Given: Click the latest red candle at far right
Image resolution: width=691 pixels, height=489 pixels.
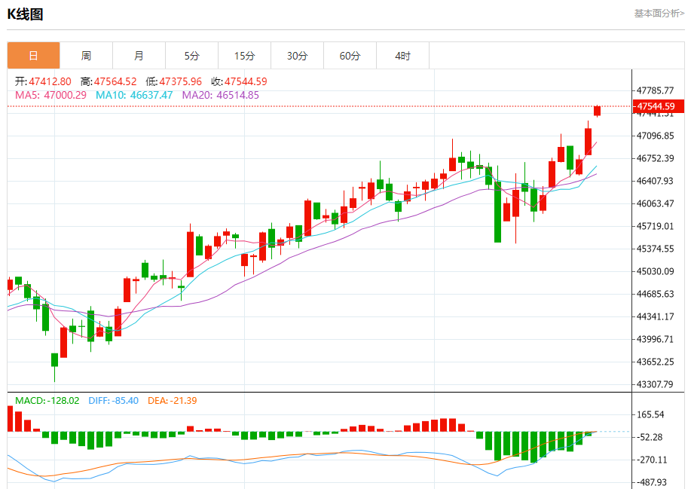Looking at the screenshot, I should point(598,111).
